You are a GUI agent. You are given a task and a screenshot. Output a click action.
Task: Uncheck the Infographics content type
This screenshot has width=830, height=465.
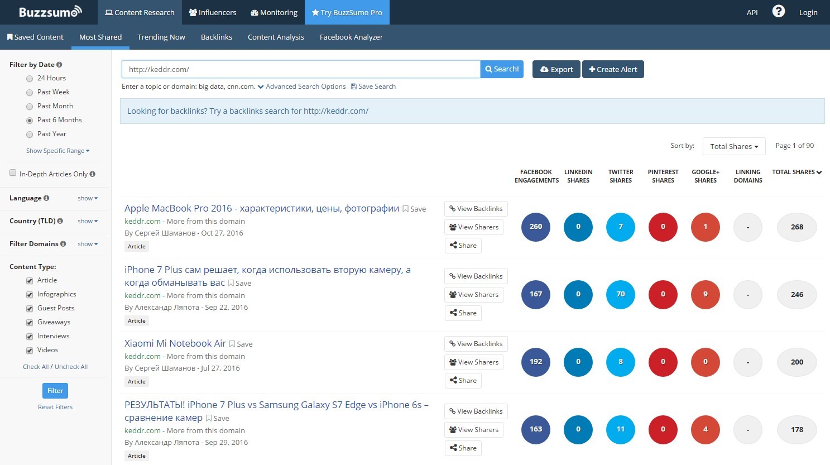pyautogui.click(x=30, y=295)
